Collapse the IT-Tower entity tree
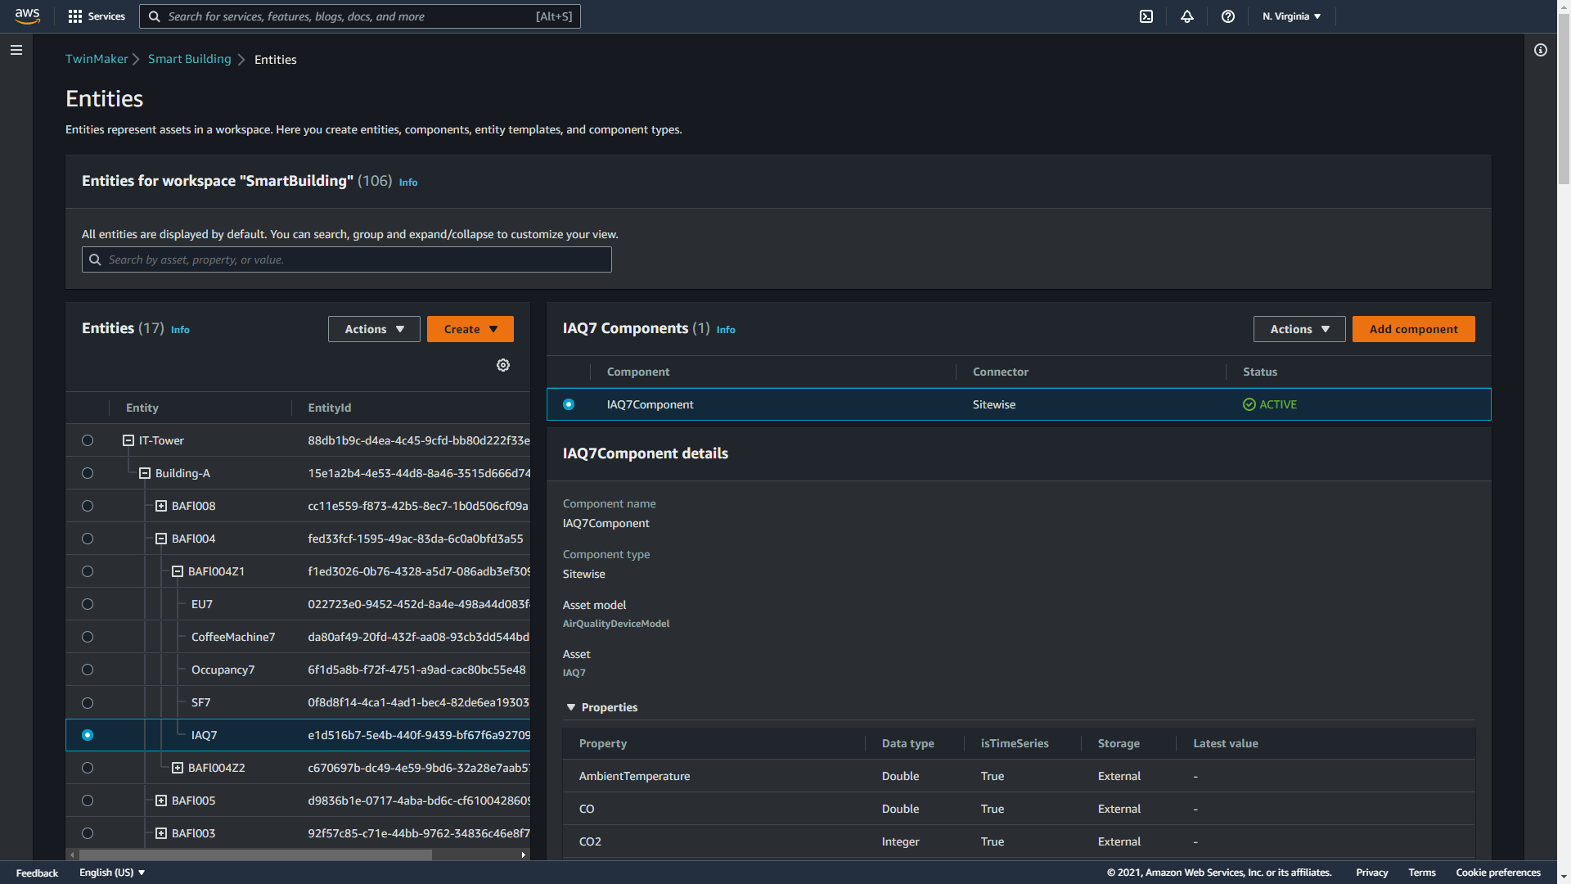The width and height of the screenshot is (1571, 884). point(128,440)
